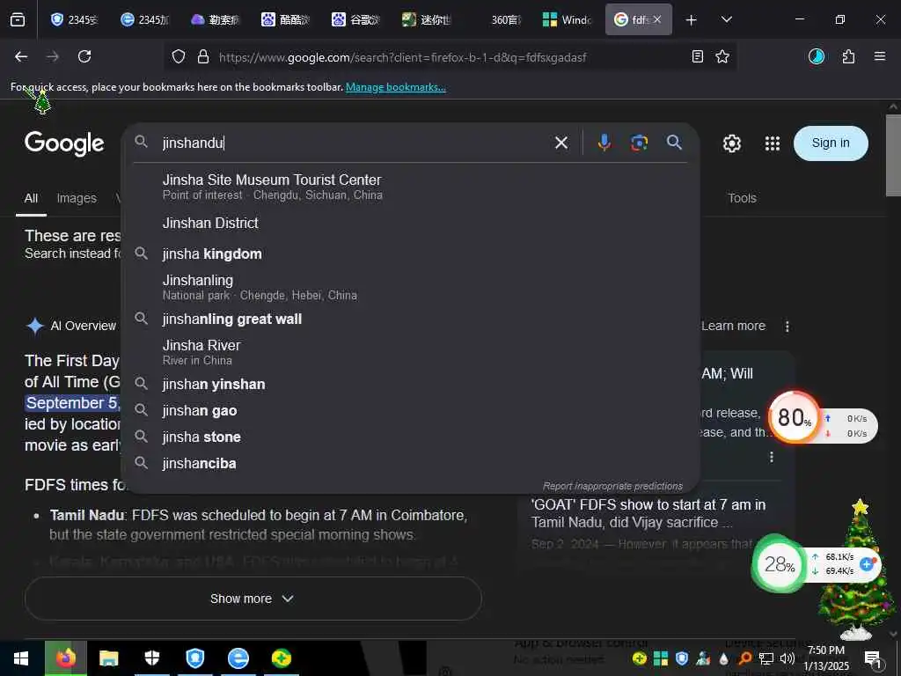Open the search Tools option
The width and height of the screenshot is (901, 676).
pos(742,198)
